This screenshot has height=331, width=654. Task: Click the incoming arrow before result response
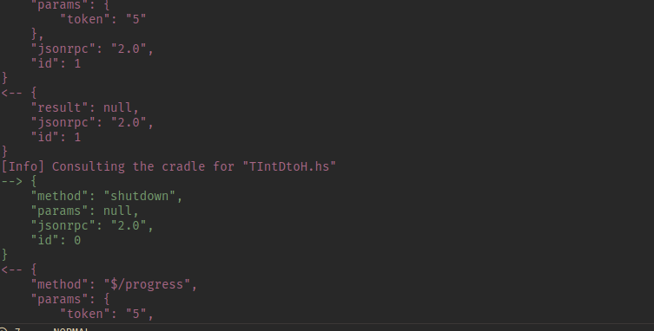pyautogui.click(x=11, y=93)
